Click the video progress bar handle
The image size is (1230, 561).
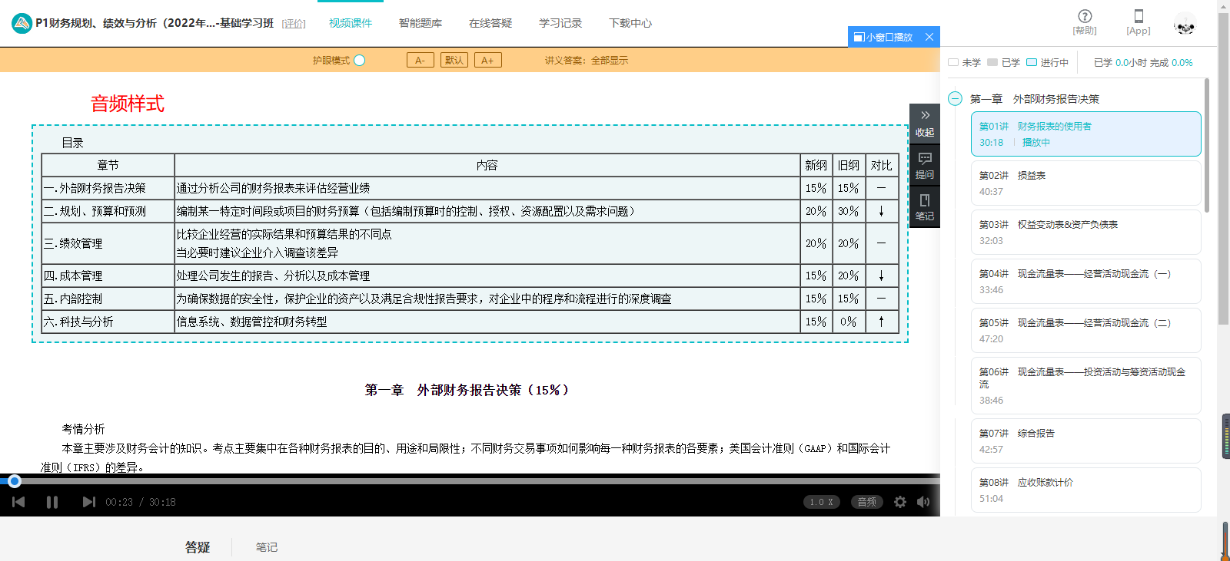(14, 481)
